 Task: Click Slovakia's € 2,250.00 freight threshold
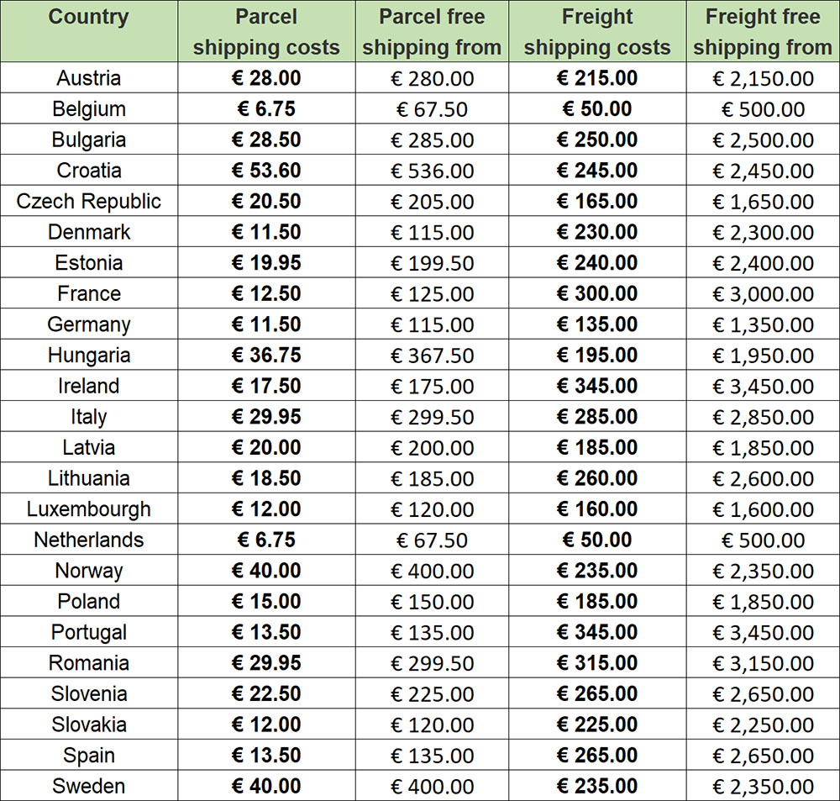pyautogui.click(x=763, y=725)
